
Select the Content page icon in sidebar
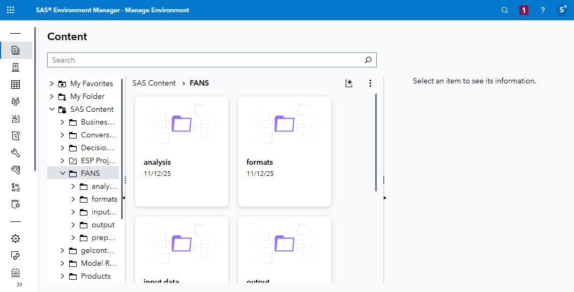pos(16,50)
